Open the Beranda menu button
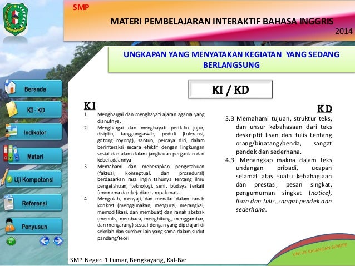 pyautogui.click(x=35, y=89)
